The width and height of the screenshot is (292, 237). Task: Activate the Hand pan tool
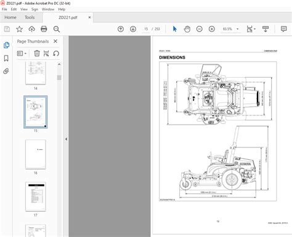(x=187, y=29)
